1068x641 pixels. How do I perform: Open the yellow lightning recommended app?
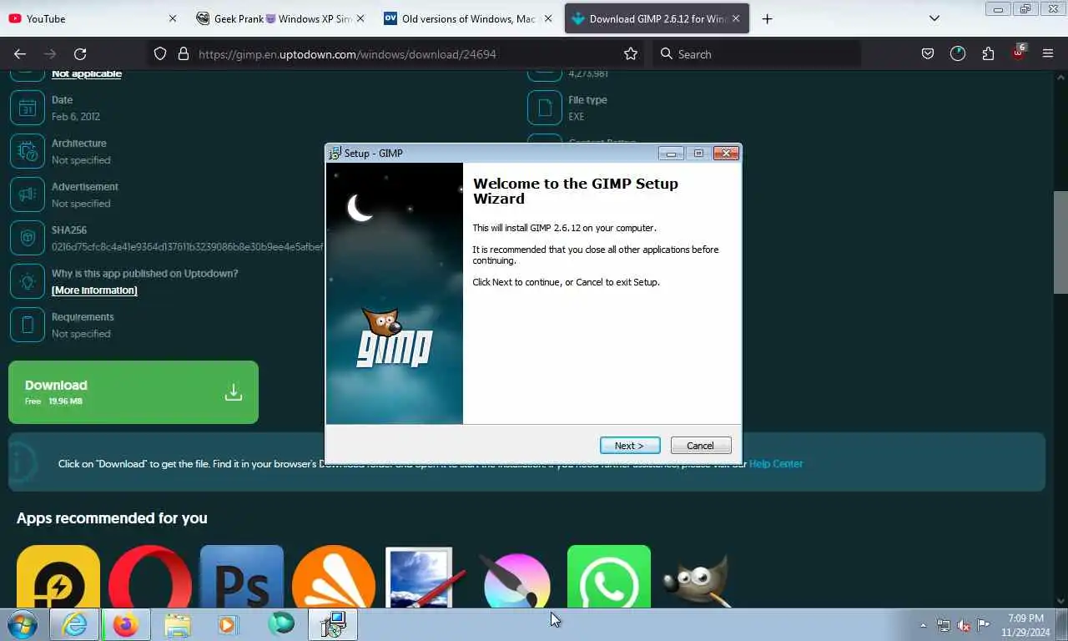58,577
